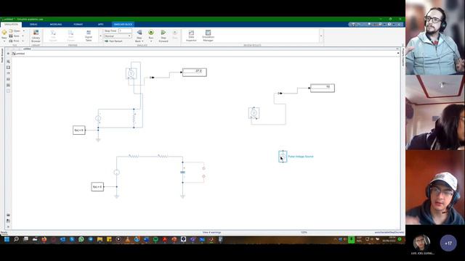Screen dimensions: 465x261
Task: Open the Model Browser side tab
Action: click(x=1, y=56)
